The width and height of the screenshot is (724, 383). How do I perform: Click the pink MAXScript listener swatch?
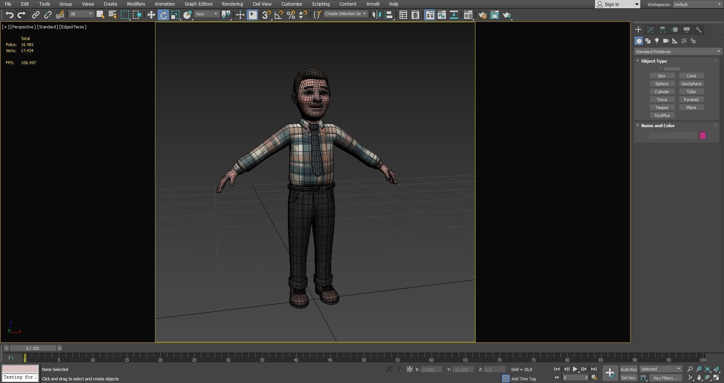pyautogui.click(x=20, y=369)
